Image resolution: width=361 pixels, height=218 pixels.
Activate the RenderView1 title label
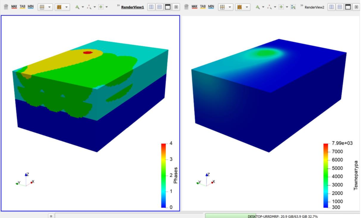[132, 7]
